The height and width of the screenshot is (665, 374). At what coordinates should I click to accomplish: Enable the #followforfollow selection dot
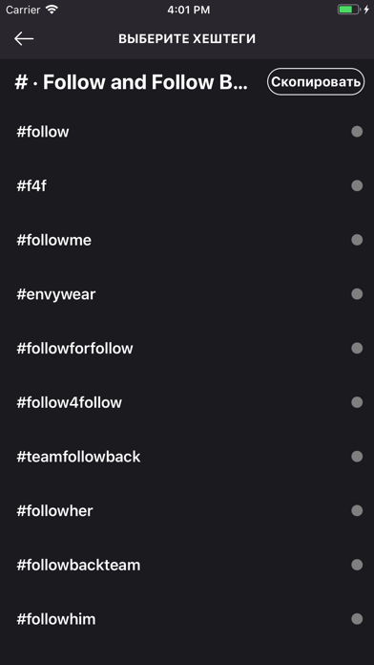click(357, 348)
